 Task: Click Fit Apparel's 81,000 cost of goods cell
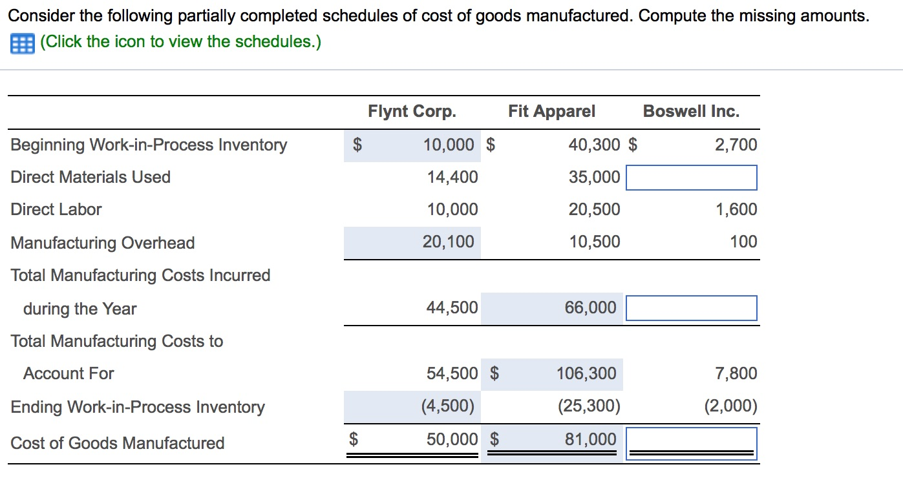(590, 440)
